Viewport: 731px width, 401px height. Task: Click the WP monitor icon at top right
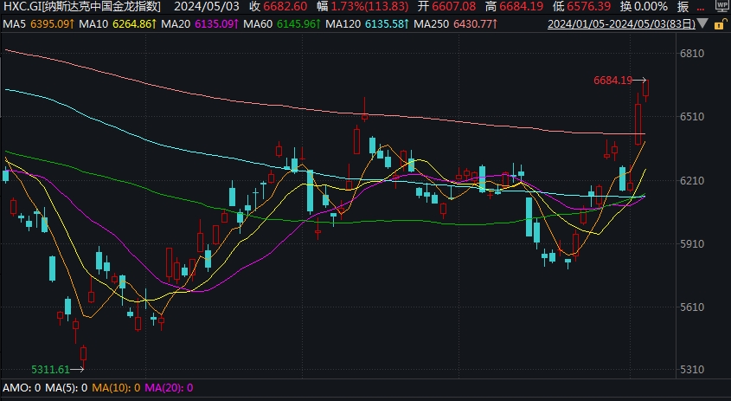[721, 4]
